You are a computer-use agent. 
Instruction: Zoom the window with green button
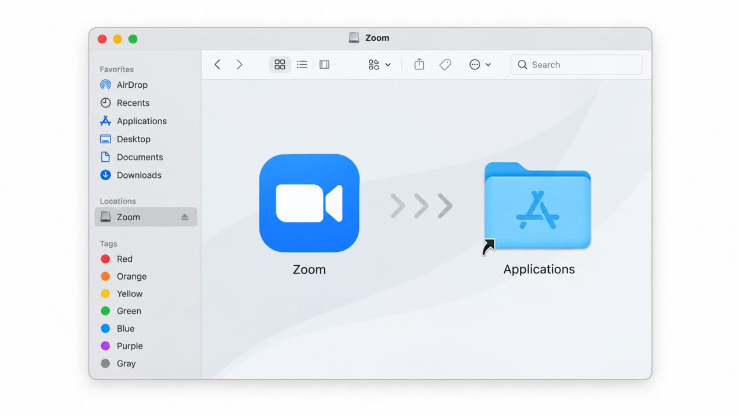click(133, 39)
